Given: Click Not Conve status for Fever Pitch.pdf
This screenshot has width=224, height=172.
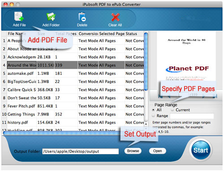Looking at the screenshot, I should pos(134,106).
